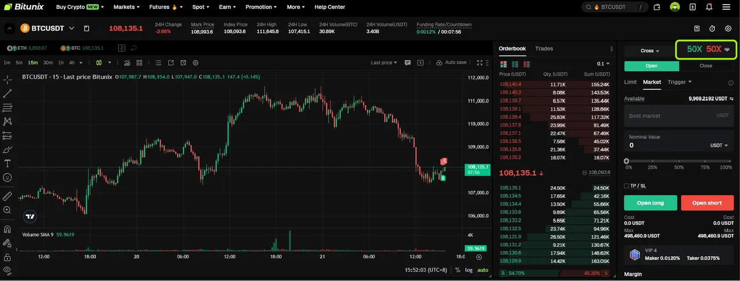Open the Earn menu
This screenshot has height=281, width=740.
tap(228, 7)
